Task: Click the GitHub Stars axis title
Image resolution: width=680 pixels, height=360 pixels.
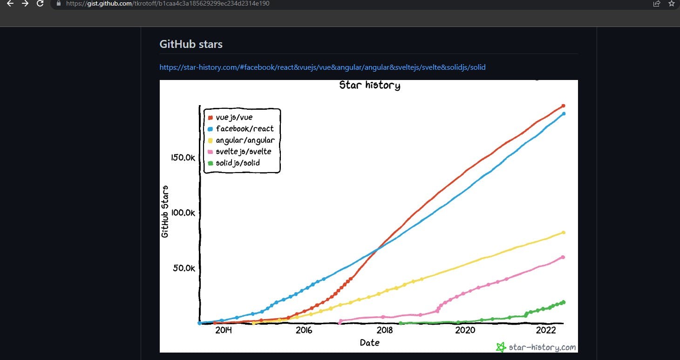Action: (x=165, y=212)
